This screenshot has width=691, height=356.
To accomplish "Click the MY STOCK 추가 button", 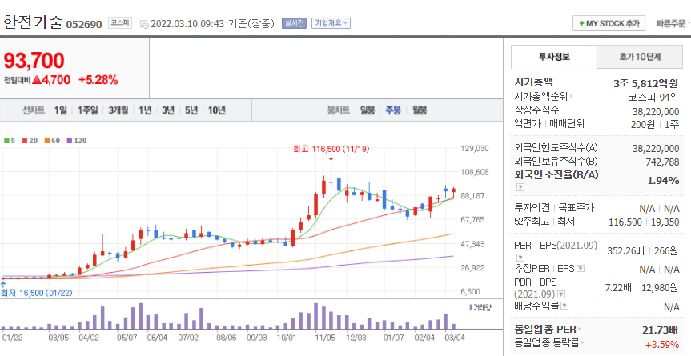I will [609, 23].
